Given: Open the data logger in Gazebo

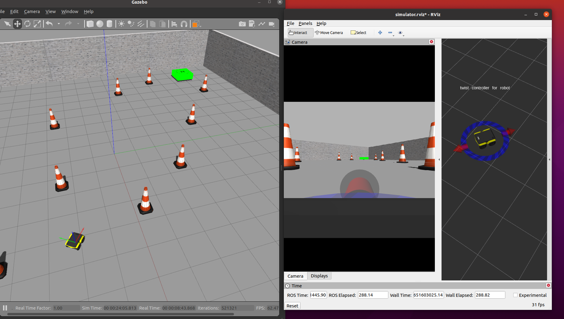Looking at the screenshot, I should pyautogui.click(x=252, y=24).
